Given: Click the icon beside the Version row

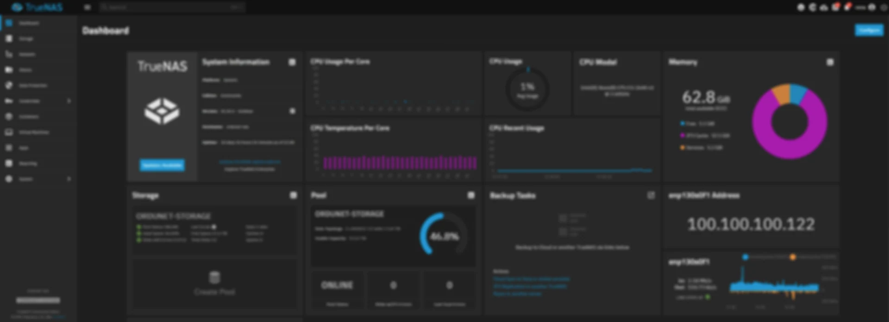Looking at the screenshot, I should point(292,111).
